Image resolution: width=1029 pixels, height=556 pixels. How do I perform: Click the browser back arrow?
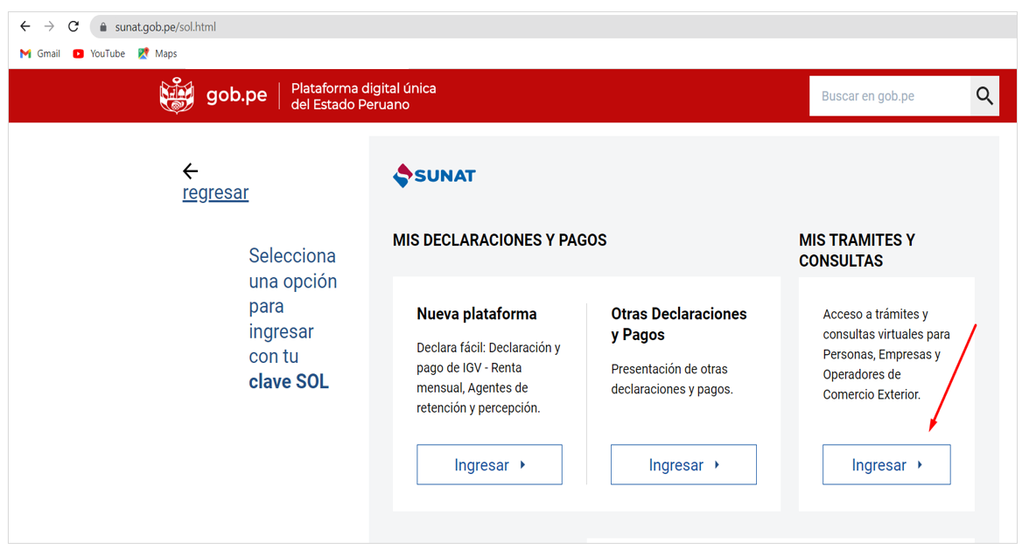(x=24, y=26)
